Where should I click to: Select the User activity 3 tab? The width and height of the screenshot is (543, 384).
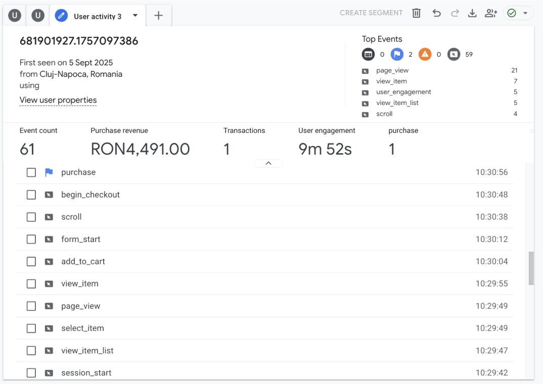click(x=97, y=16)
